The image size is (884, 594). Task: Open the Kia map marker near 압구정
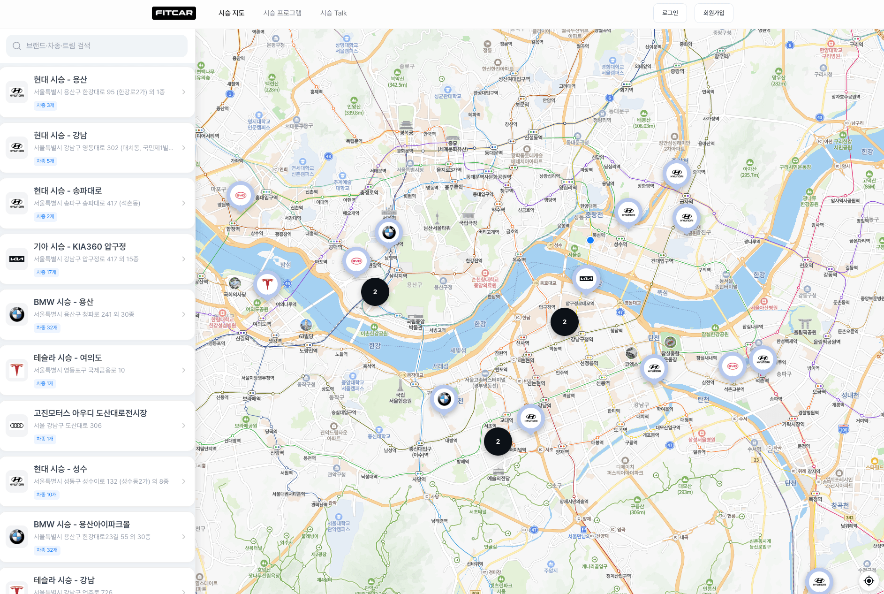(x=586, y=279)
